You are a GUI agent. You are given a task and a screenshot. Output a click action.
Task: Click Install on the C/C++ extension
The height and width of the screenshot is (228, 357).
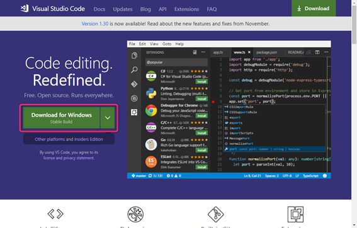pyautogui.click(x=201, y=133)
